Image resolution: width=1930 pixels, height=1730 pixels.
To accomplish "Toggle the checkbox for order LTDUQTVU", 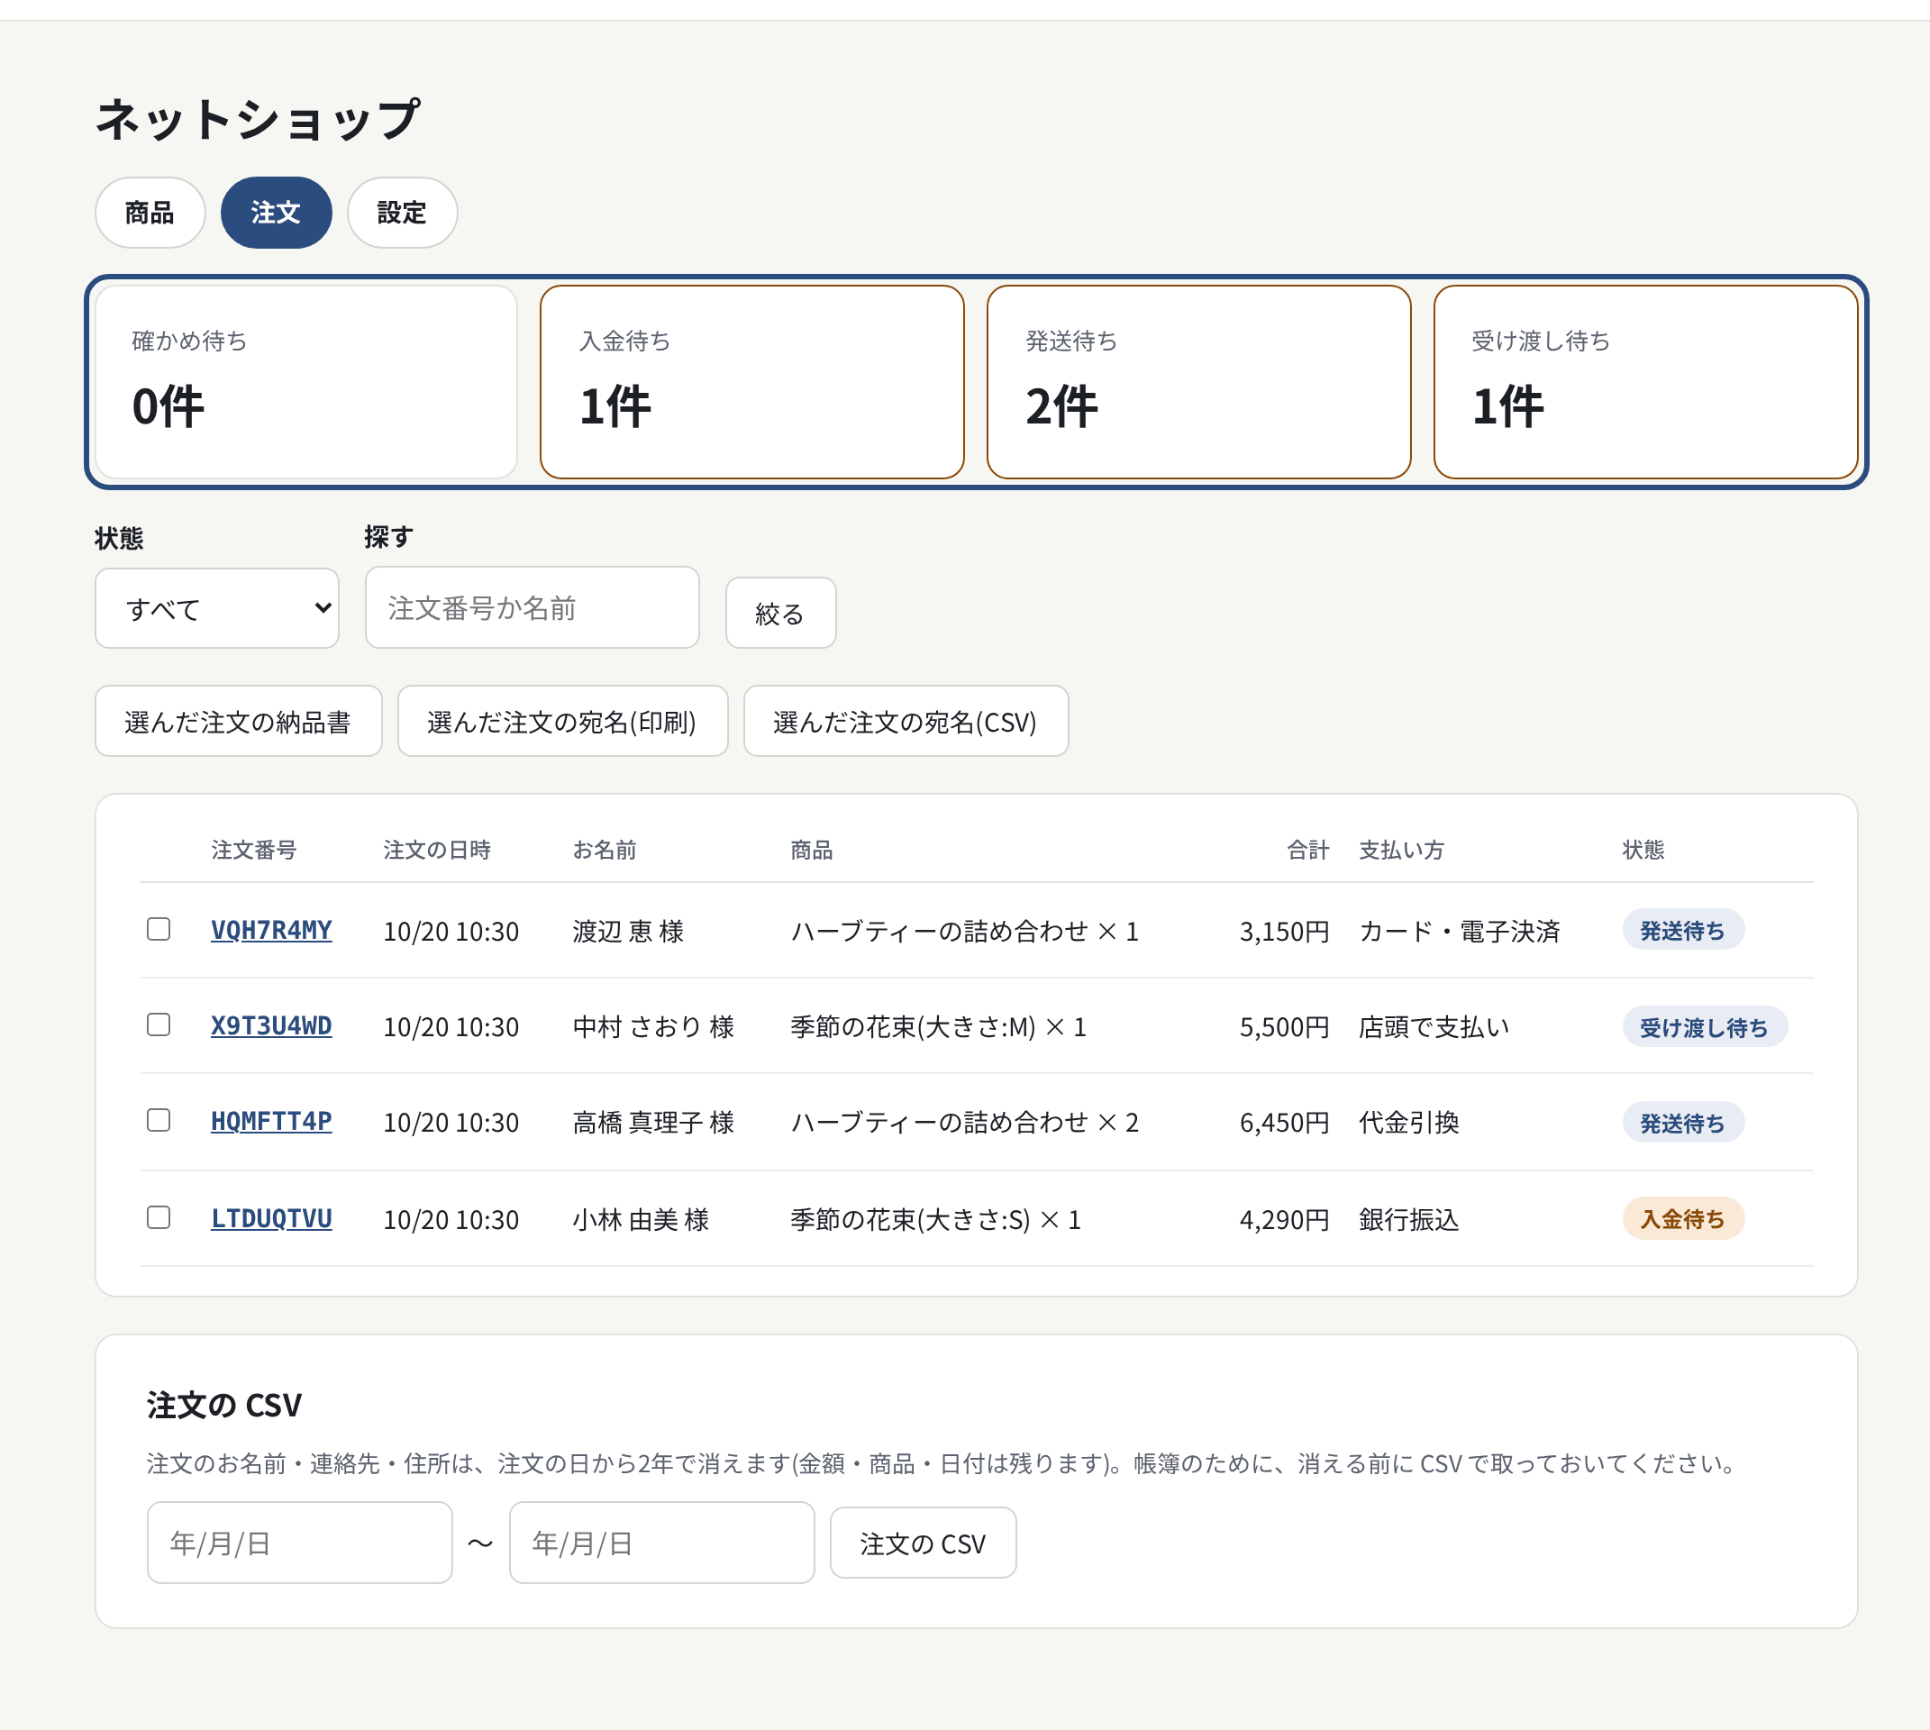I will 159,1217.
